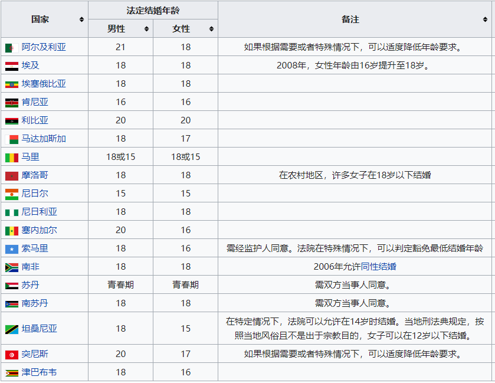Go to the 突尼斯 article link
The image size is (495, 383).
click(35, 354)
